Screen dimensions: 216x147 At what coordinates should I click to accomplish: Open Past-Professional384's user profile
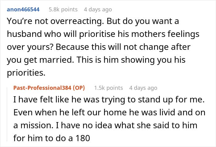click(x=42, y=88)
